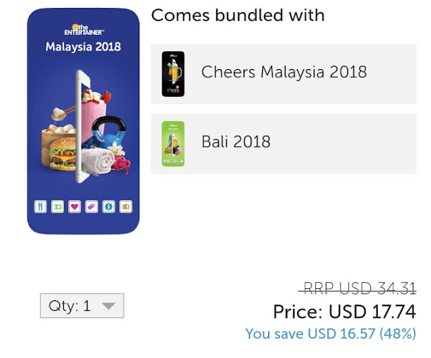Click the green ticket icon on cover

57,206
